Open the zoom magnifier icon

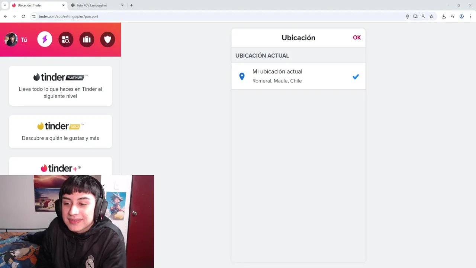point(423,16)
